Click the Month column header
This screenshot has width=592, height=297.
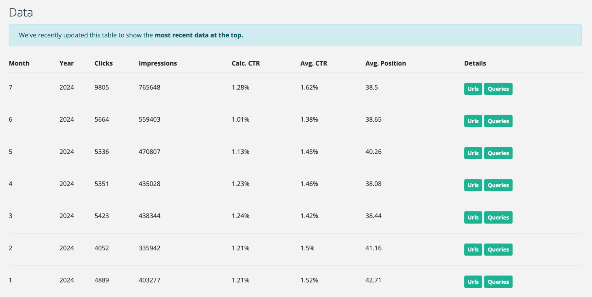click(19, 63)
